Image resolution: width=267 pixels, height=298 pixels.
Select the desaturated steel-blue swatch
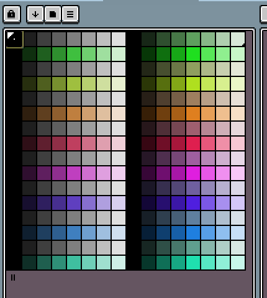tap(193, 218)
